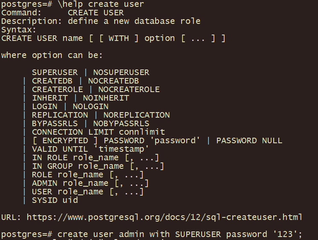The image size is (318, 240).
Task: Click the IN GROUP role_name line
Action: pyautogui.click(x=98, y=166)
